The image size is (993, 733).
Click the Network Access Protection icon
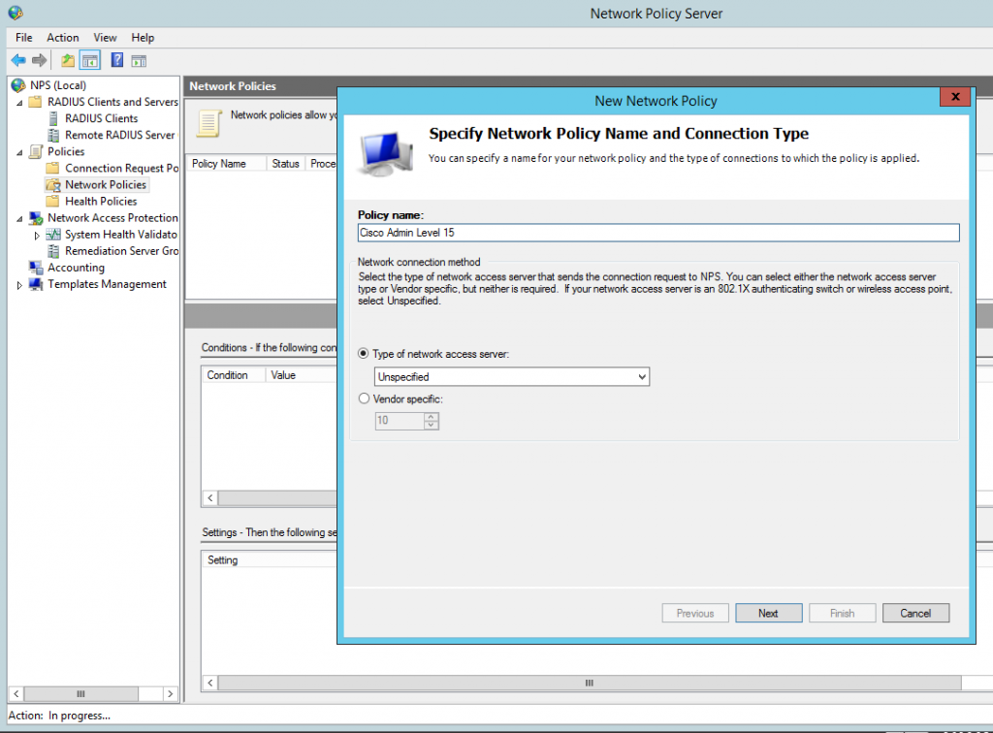[x=36, y=217]
